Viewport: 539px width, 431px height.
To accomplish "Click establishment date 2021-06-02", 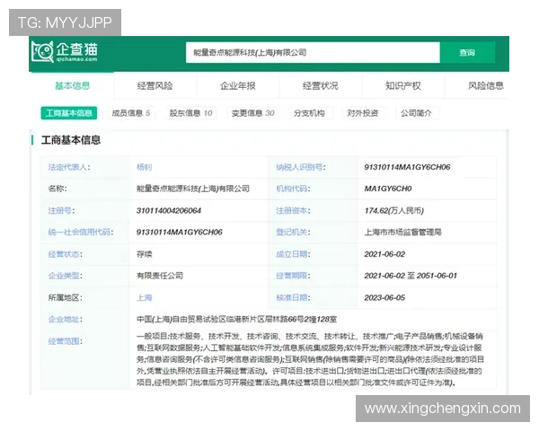I will click(x=384, y=254).
